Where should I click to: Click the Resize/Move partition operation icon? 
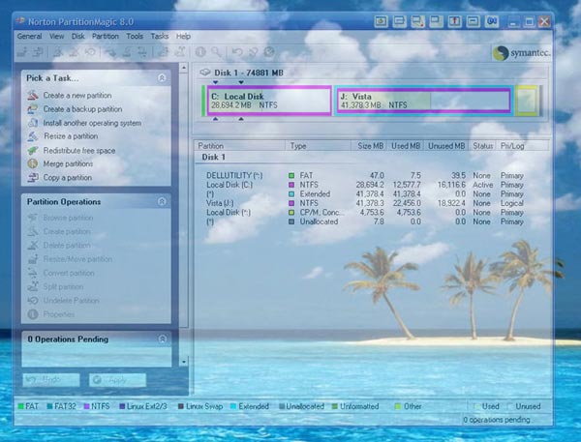33,259
